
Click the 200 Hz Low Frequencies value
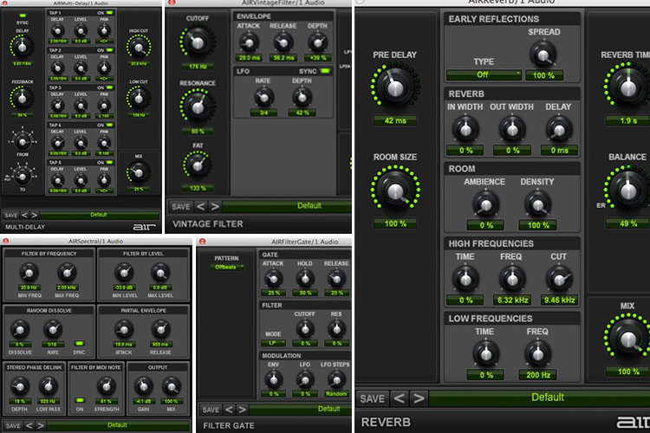click(x=538, y=375)
